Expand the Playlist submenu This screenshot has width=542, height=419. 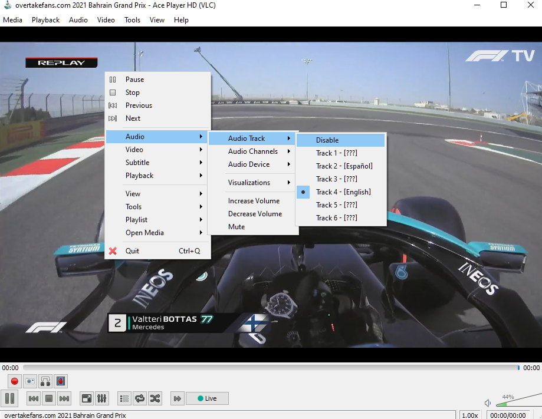click(158, 220)
